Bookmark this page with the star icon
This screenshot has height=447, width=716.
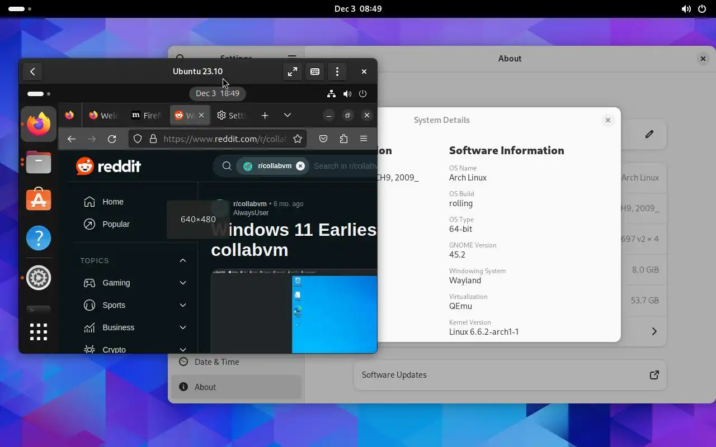[x=298, y=139]
